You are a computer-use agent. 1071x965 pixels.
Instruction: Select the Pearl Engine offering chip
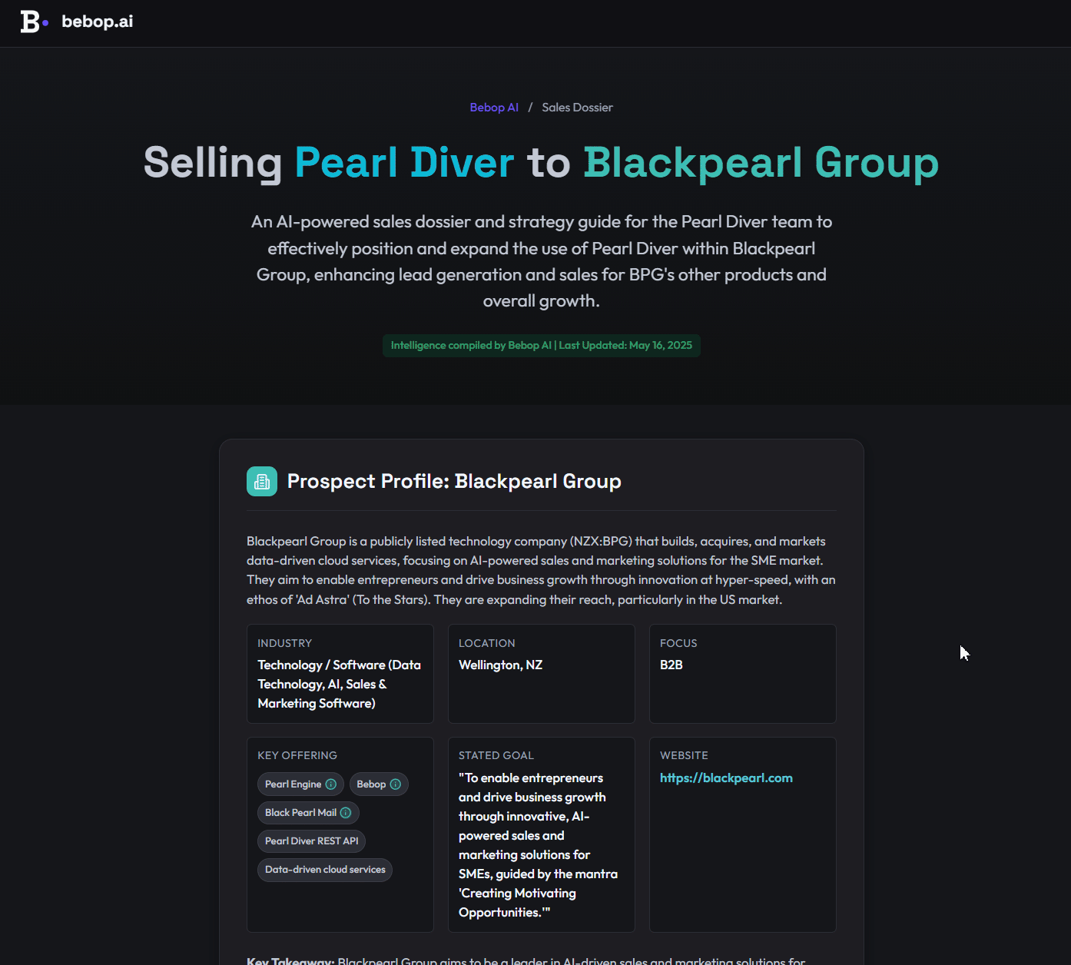300,784
